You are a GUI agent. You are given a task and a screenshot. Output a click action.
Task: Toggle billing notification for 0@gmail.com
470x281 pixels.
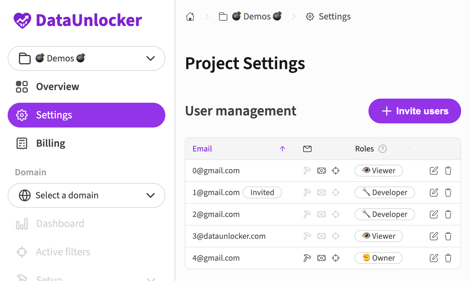pos(322,171)
